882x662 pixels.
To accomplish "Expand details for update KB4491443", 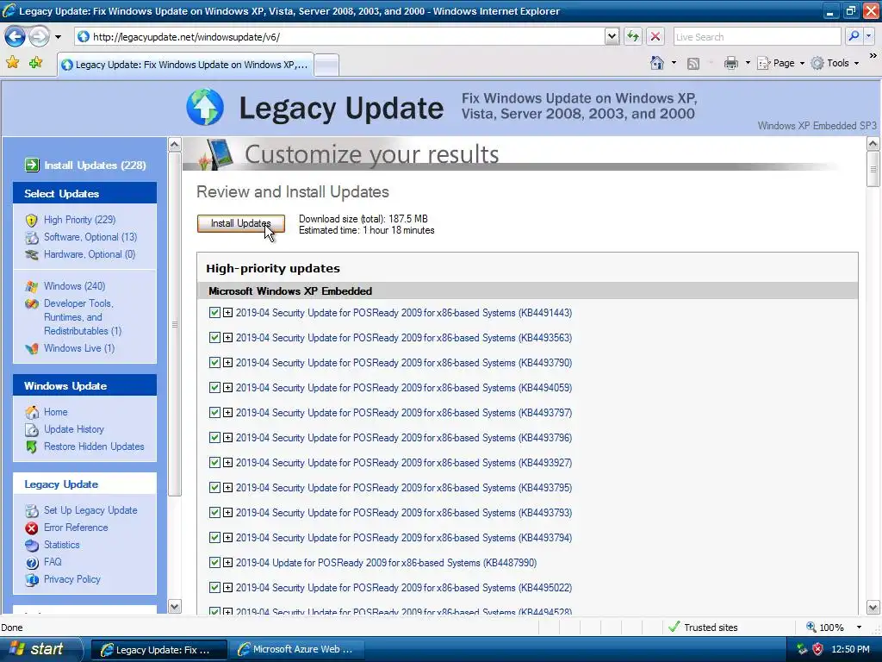I will [x=227, y=312].
